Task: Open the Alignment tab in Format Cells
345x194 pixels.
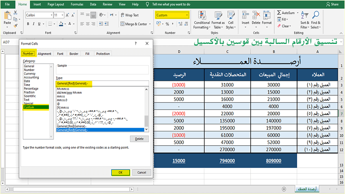Action: pos(44,53)
